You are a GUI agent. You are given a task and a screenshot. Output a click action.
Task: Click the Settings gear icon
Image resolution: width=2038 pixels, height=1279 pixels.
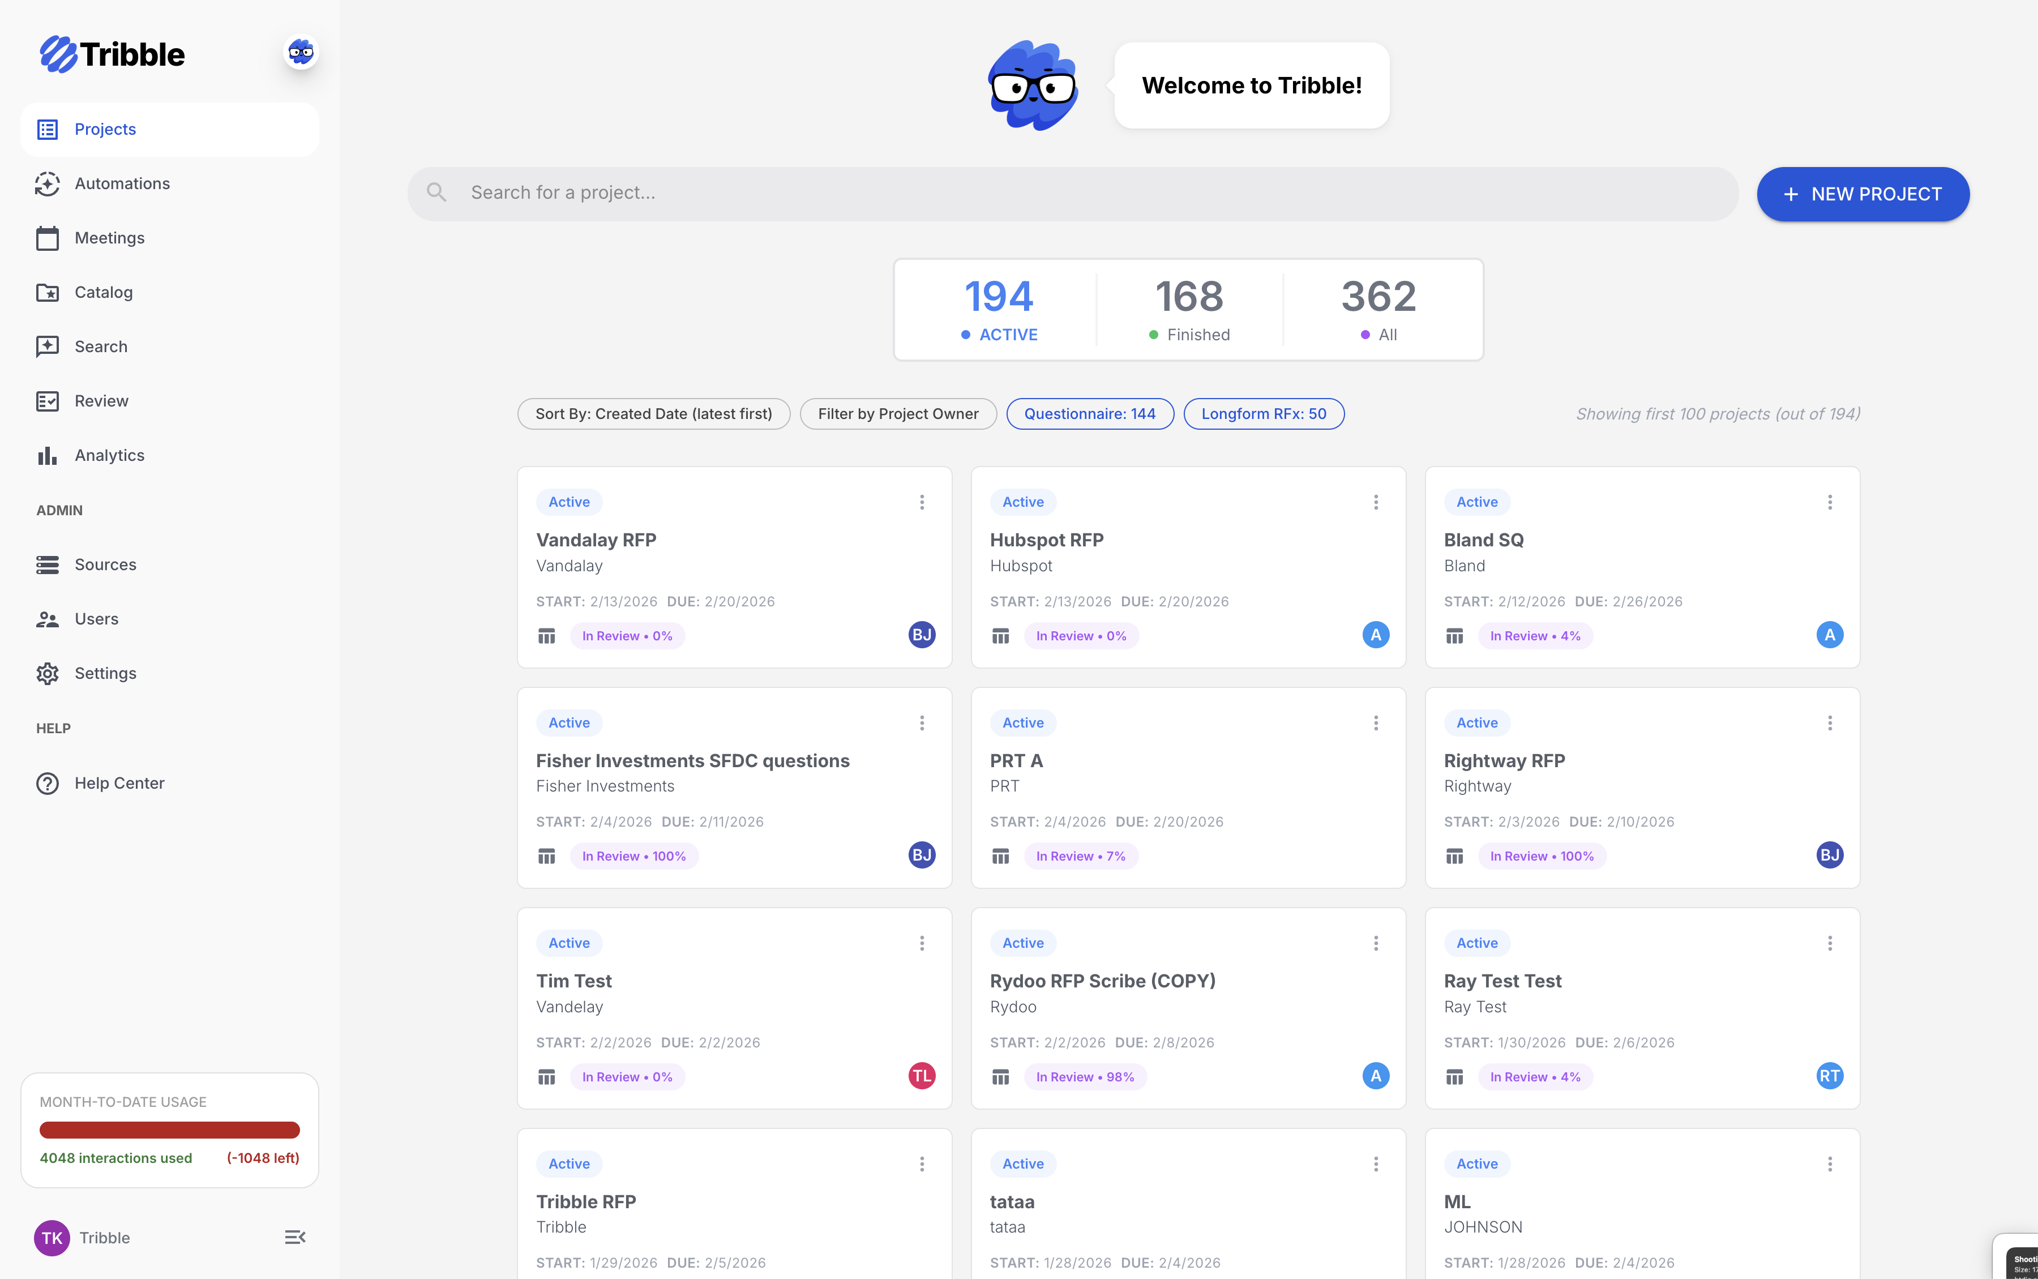(x=48, y=673)
